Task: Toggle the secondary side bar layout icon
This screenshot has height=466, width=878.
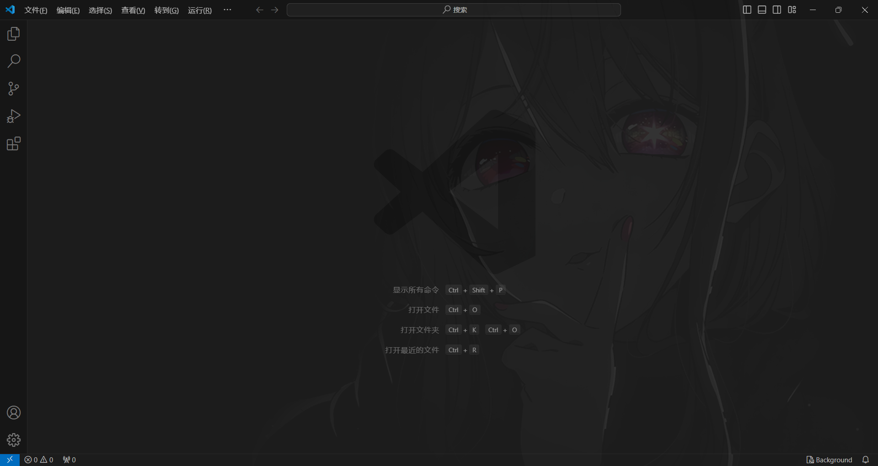Action: 777,10
